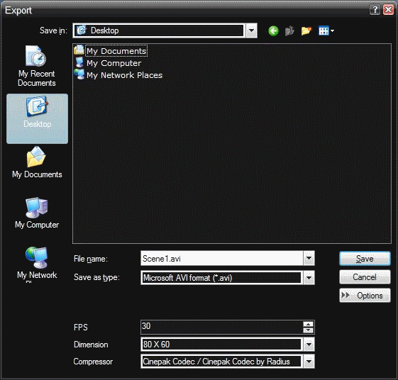
Task: Click the Help question mark button
Action: pos(375,10)
